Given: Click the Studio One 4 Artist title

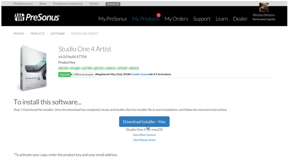Looking at the screenshot, I should click(85, 49).
